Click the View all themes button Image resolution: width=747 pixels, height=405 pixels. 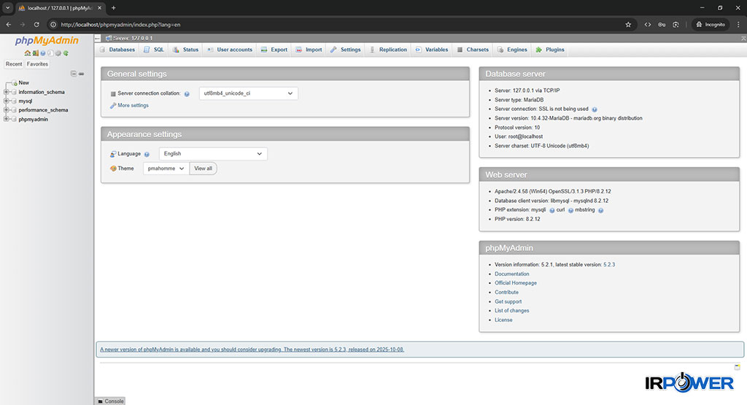pyautogui.click(x=203, y=169)
